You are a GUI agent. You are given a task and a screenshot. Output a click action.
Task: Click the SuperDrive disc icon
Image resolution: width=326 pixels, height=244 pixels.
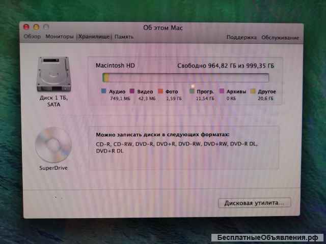point(53,145)
